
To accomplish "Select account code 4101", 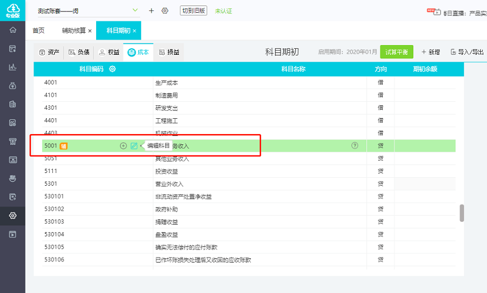I will tap(51, 95).
